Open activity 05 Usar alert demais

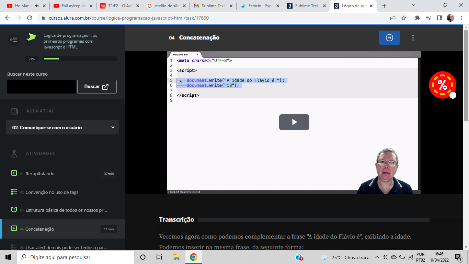tap(62, 247)
